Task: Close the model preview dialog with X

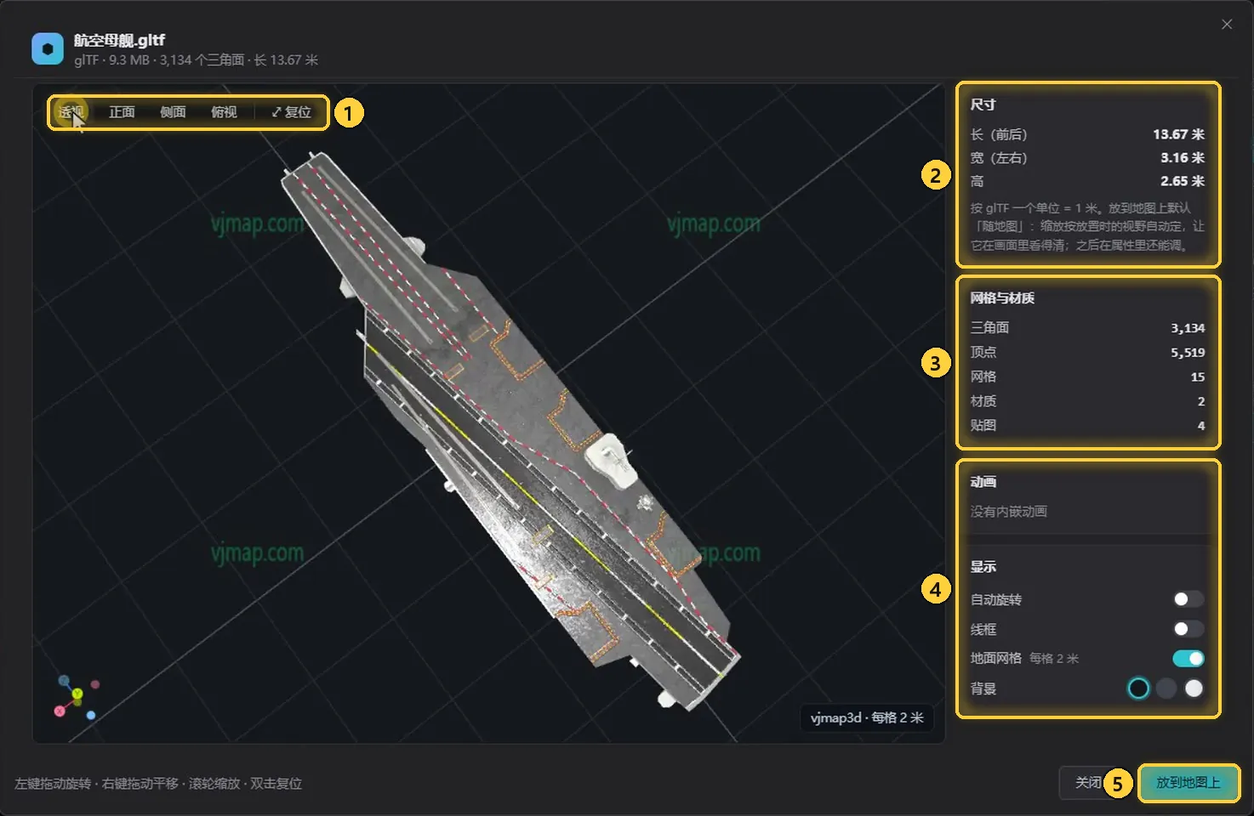Action: (x=1227, y=24)
